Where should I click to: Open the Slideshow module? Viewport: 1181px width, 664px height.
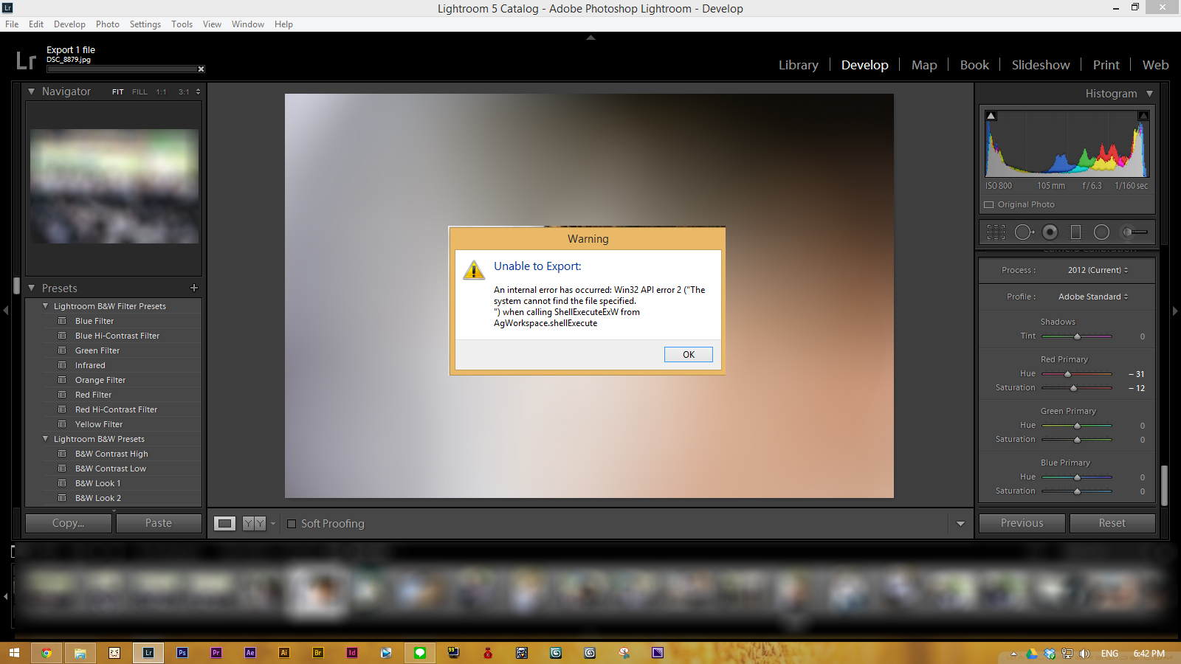[x=1041, y=65]
